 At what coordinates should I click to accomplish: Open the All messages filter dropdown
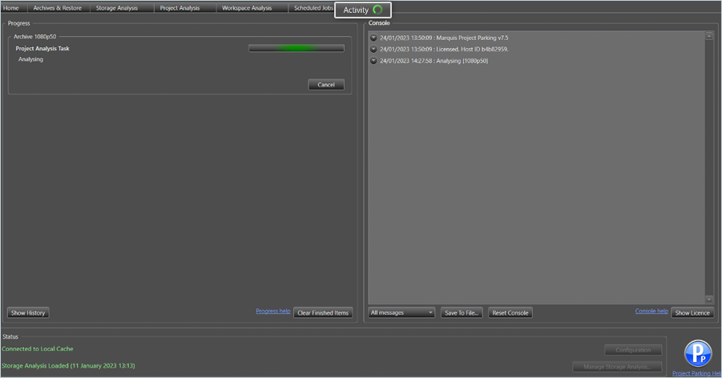click(401, 312)
